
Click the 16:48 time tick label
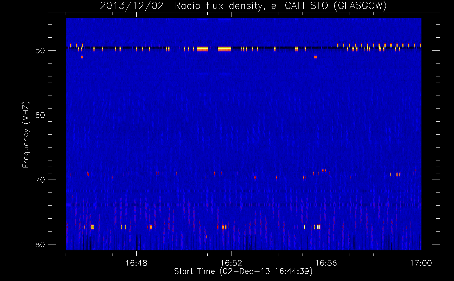[136, 263]
